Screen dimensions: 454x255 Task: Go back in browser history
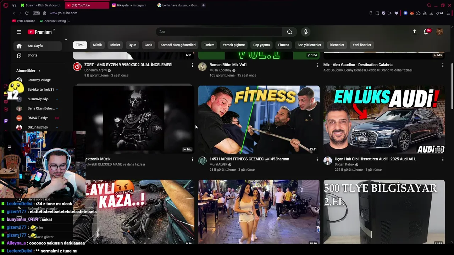[14, 13]
